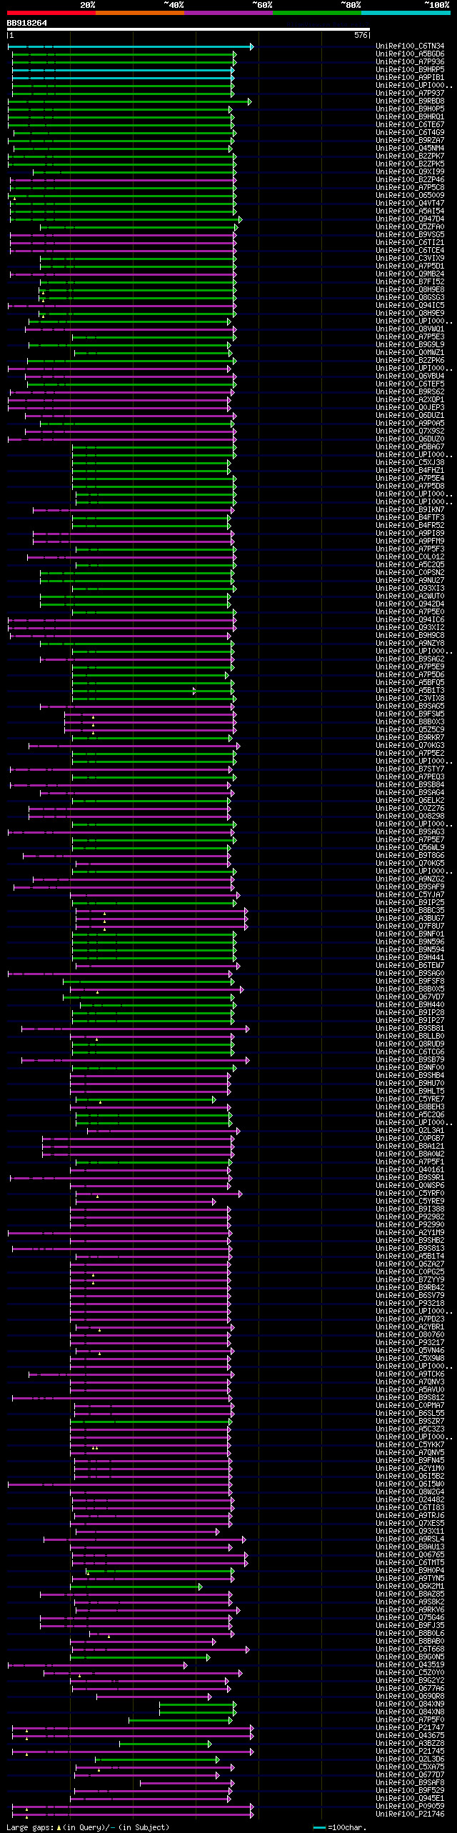Open the UniRef100_A7P936 hit label
This screenshot has height=1833, width=457.
[x=410, y=62]
